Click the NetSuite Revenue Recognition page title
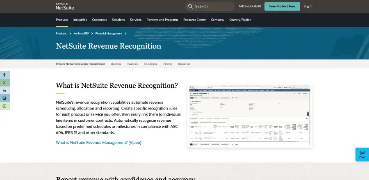Image resolution: width=369 pixels, height=180 pixels. (109, 46)
